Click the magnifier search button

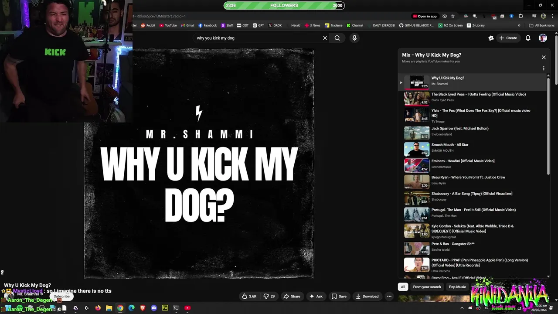(337, 38)
